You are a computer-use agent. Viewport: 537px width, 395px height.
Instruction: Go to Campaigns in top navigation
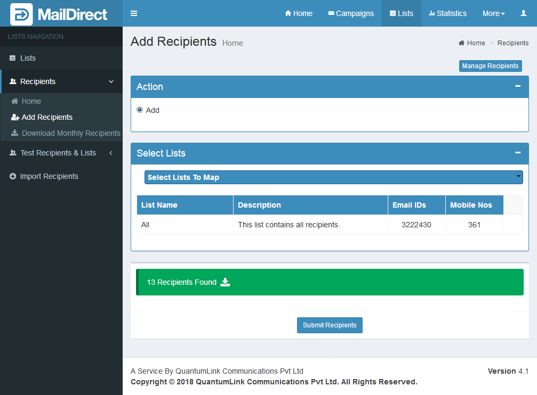(x=351, y=13)
